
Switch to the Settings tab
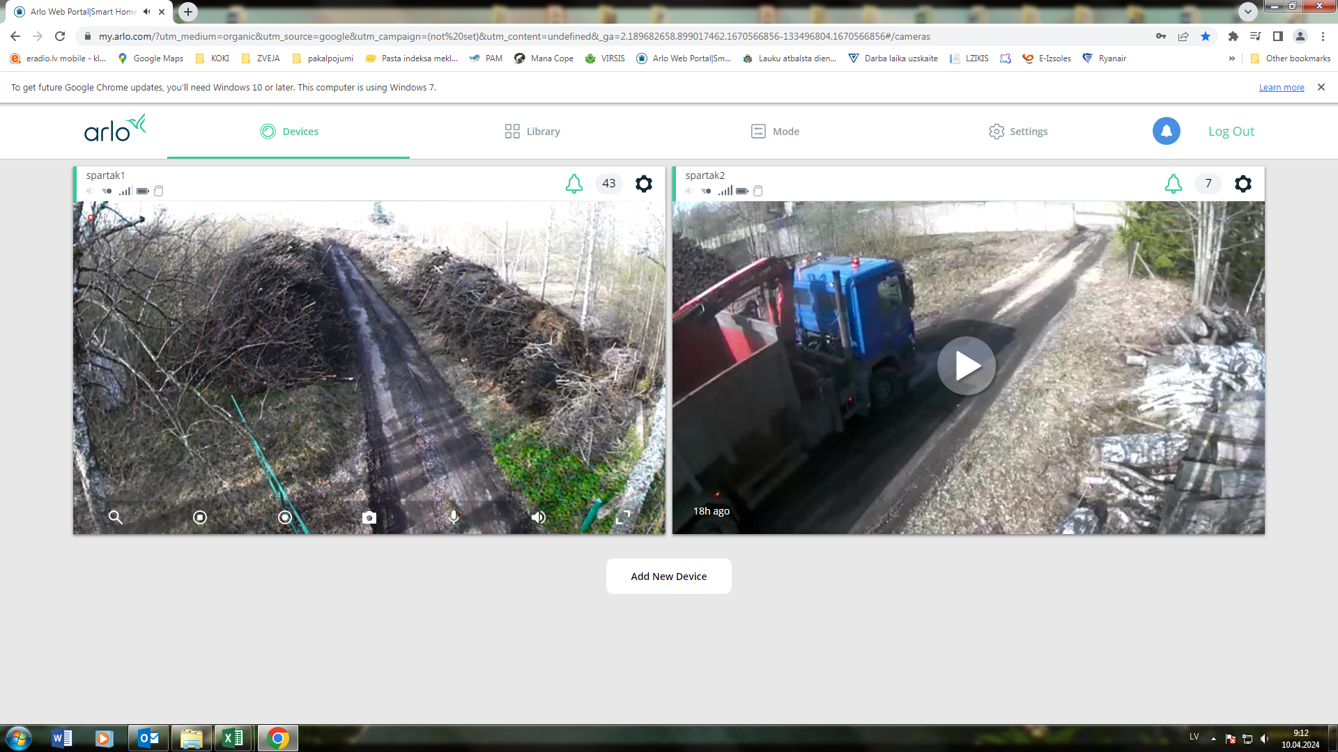(1018, 132)
